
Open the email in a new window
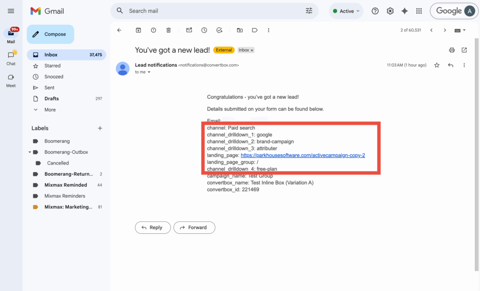[464, 50]
